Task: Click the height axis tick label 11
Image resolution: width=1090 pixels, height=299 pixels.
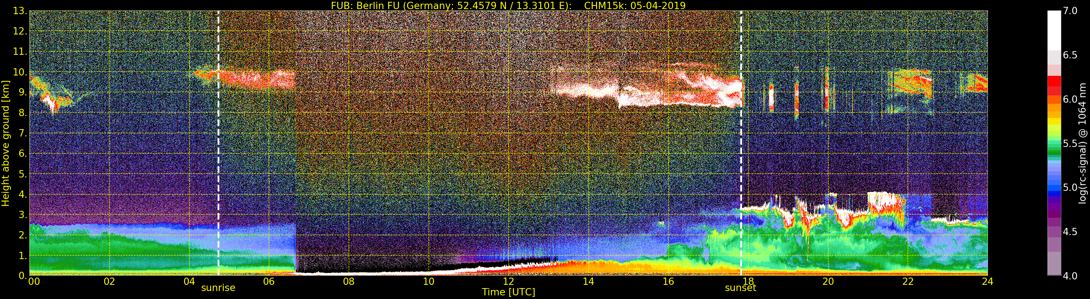Action: [20, 52]
